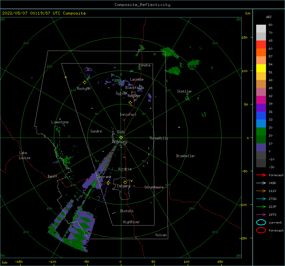Click the Calgary city label
Image resolution: width=285 pixels, height=266 pixels.
click(123, 186)
